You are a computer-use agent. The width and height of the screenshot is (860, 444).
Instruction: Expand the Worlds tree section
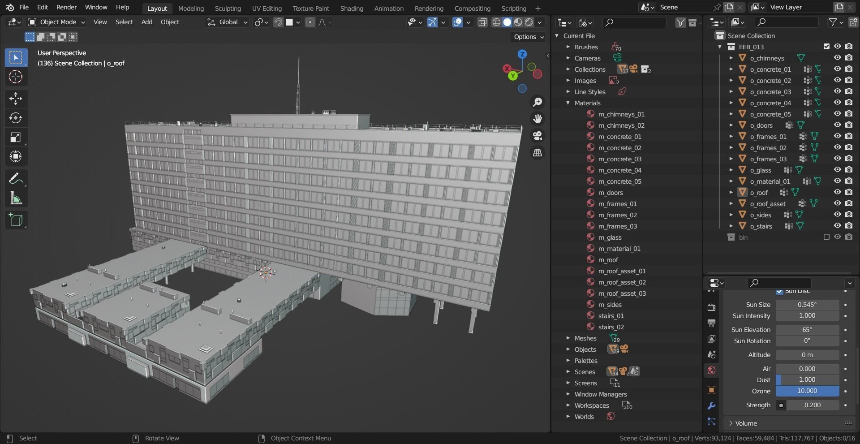(568, 417)
